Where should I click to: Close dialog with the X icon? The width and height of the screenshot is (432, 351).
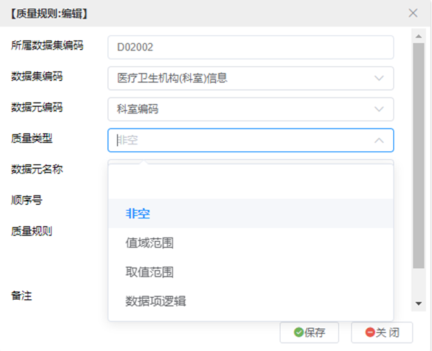(413, 13)
